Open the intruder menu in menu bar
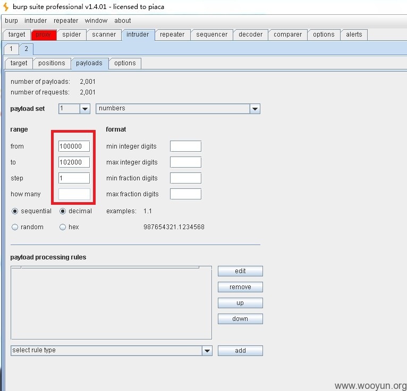 [x=36, y=21]
